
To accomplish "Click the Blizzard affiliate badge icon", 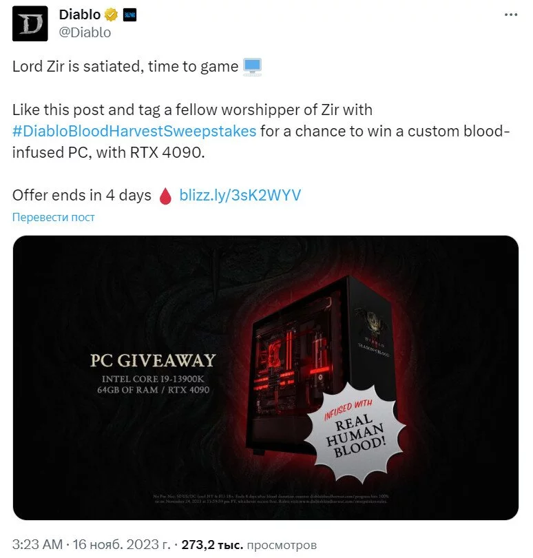I will click(129, 15).
